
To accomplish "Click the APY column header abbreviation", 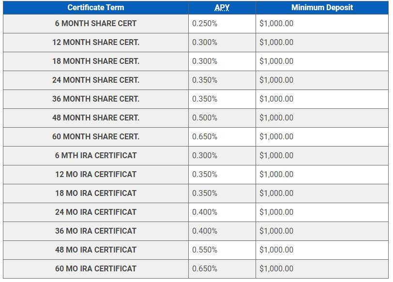I will click(x=222, y=8).
